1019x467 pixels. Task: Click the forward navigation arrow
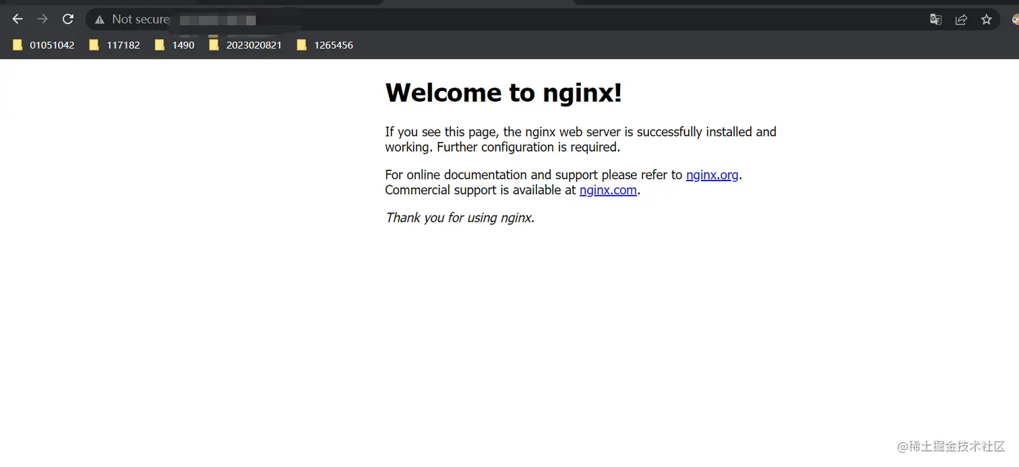42,20
